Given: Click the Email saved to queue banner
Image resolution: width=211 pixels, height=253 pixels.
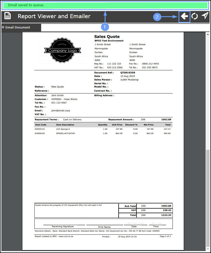Looking at the screenshot, I should click(105, 5).
